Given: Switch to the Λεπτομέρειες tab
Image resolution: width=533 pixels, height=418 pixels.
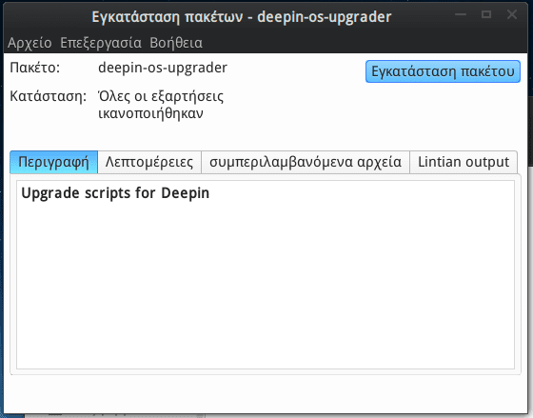Looking at the screenshot, I should 149,162.
